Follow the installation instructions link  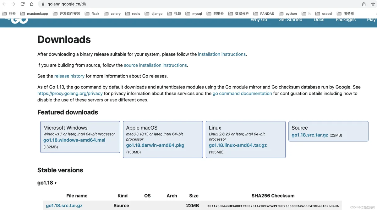[x=222, y=54]
